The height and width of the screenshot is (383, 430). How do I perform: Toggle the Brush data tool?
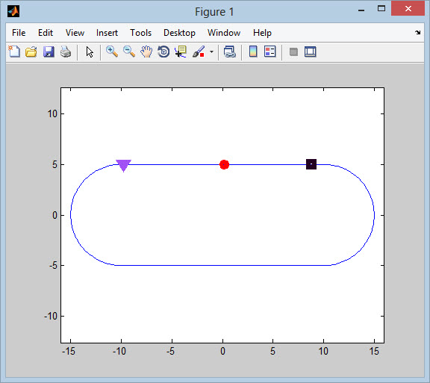tap(199, 52)
